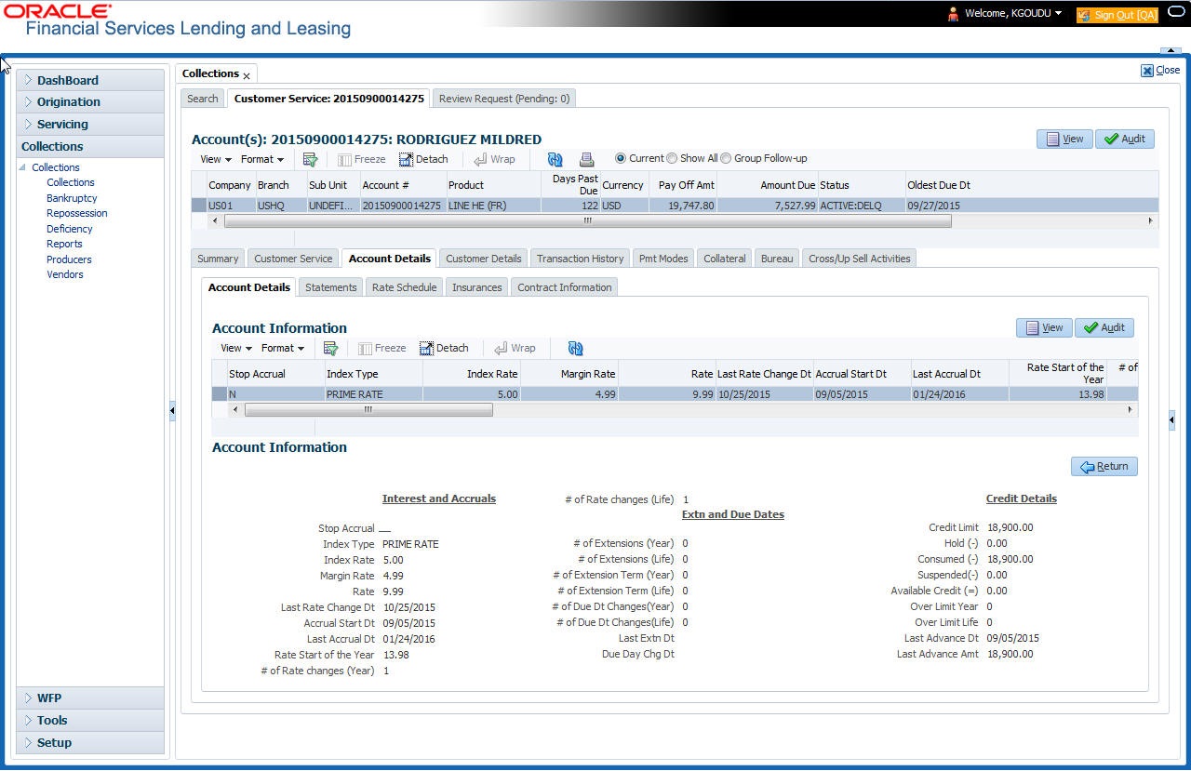Screen dimensions: 1191x771
Task: Switch to the Summary tab
Action: click(218, 259)
